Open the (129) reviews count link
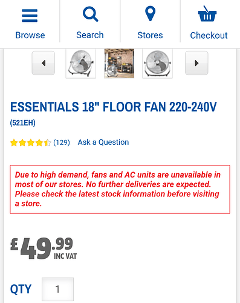The width and height of the screenshot is (240, 303). [x=62, y=142]
